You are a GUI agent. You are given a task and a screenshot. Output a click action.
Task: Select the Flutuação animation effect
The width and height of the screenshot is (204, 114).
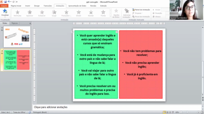[x=66, y=13]
